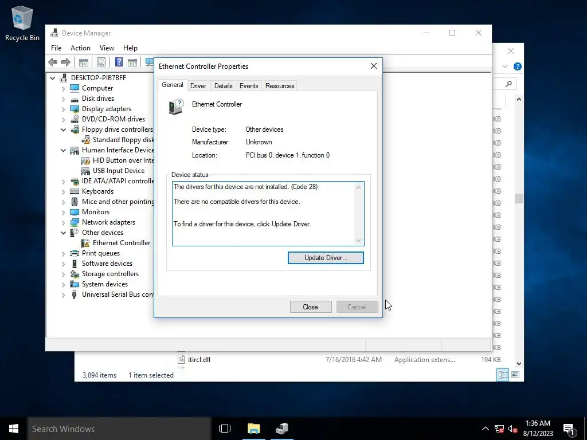This screenshot has height=440, width=587.
Task: Click Show/Hide Action Pane toolbar icon
Action: [132, 62]
